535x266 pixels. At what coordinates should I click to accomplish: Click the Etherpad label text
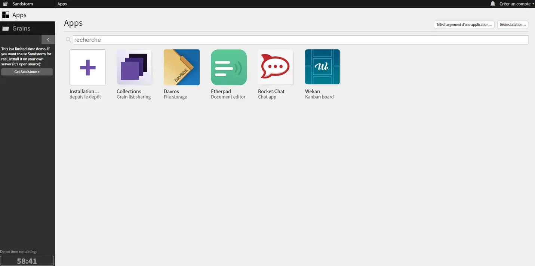click(x=221, y=91)
